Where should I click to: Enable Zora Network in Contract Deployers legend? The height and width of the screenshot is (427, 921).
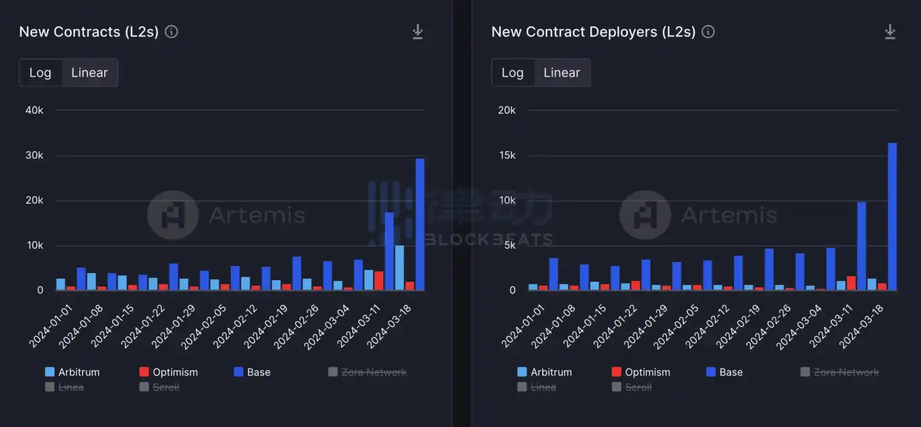click(x=840, y=372)
